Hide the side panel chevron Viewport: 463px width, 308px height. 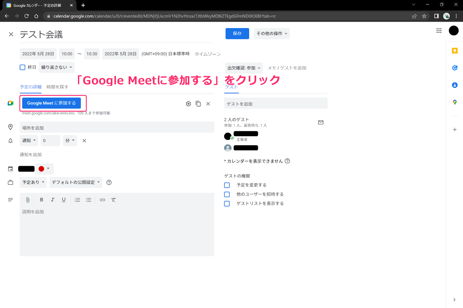click(454, 300)
